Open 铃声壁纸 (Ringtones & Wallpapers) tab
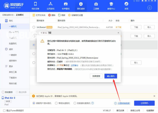158x113 pixels. [x=66, y=6]
